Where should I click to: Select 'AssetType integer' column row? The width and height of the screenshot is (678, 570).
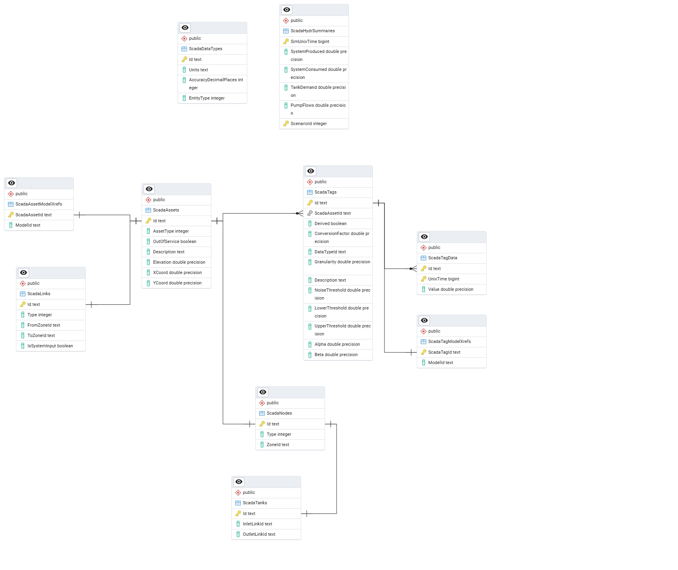pyautogui.click(x=176, y=231)
